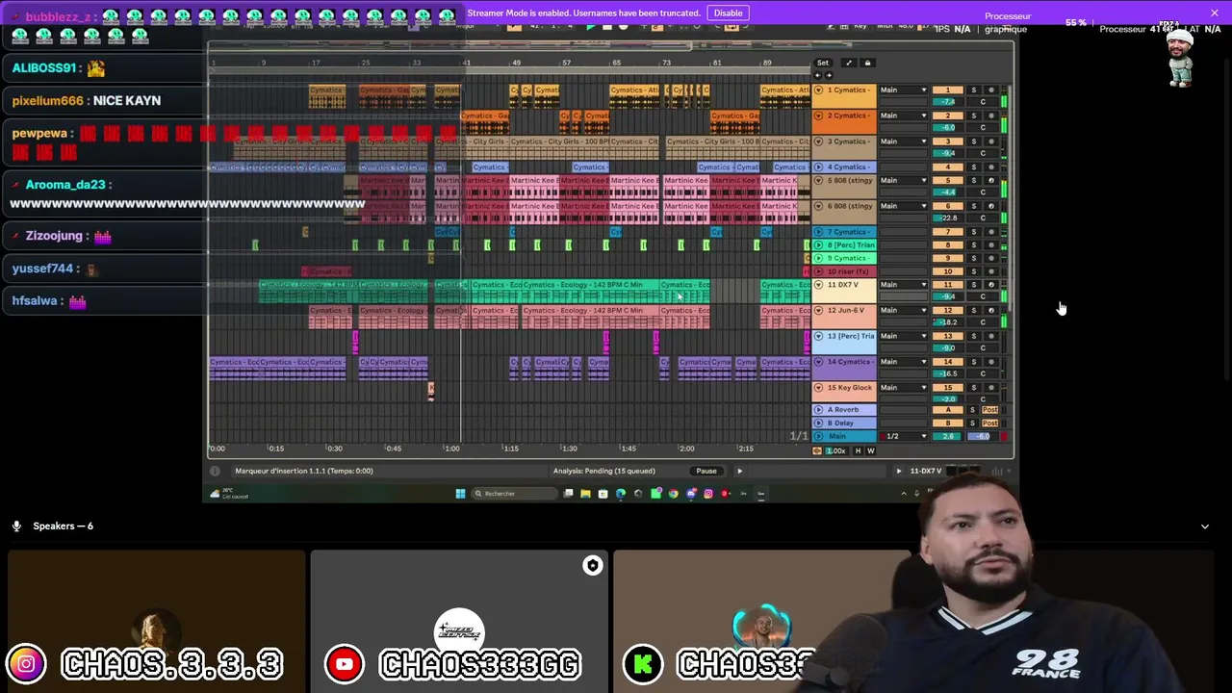The height and width of the screenshot is (693, 1232).
Task: Solo track 1 with its S button
Action: click(x=973, y=90)
